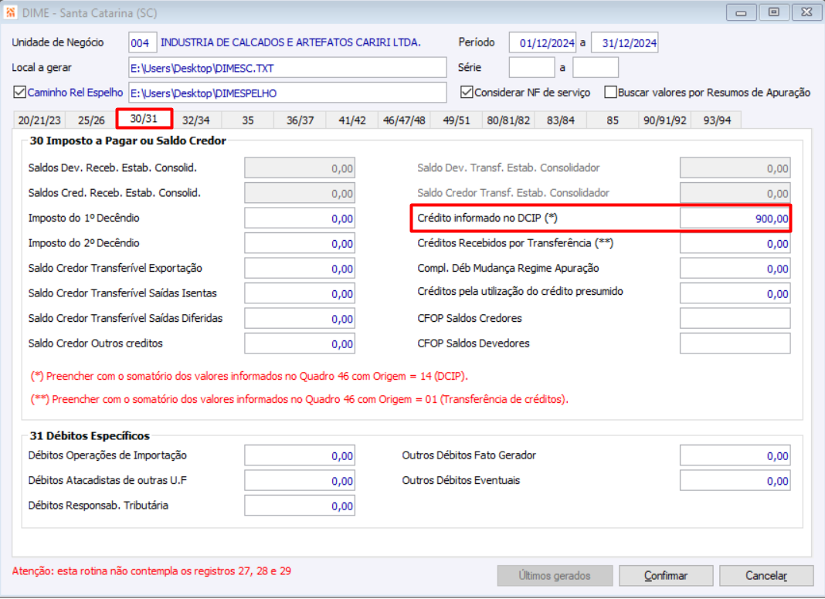
Task: Click Saldo Credor Transf. Estab. Consolidador field
Action: pos(735,193)
